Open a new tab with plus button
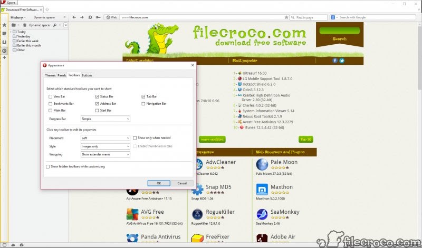 click(x=47, y=9)
